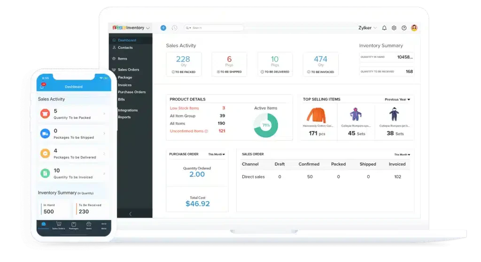The width and height of the screenshot is (481, 262).
Task: Click Quantity To Be Received 168 value
Action: pos(409,71)
